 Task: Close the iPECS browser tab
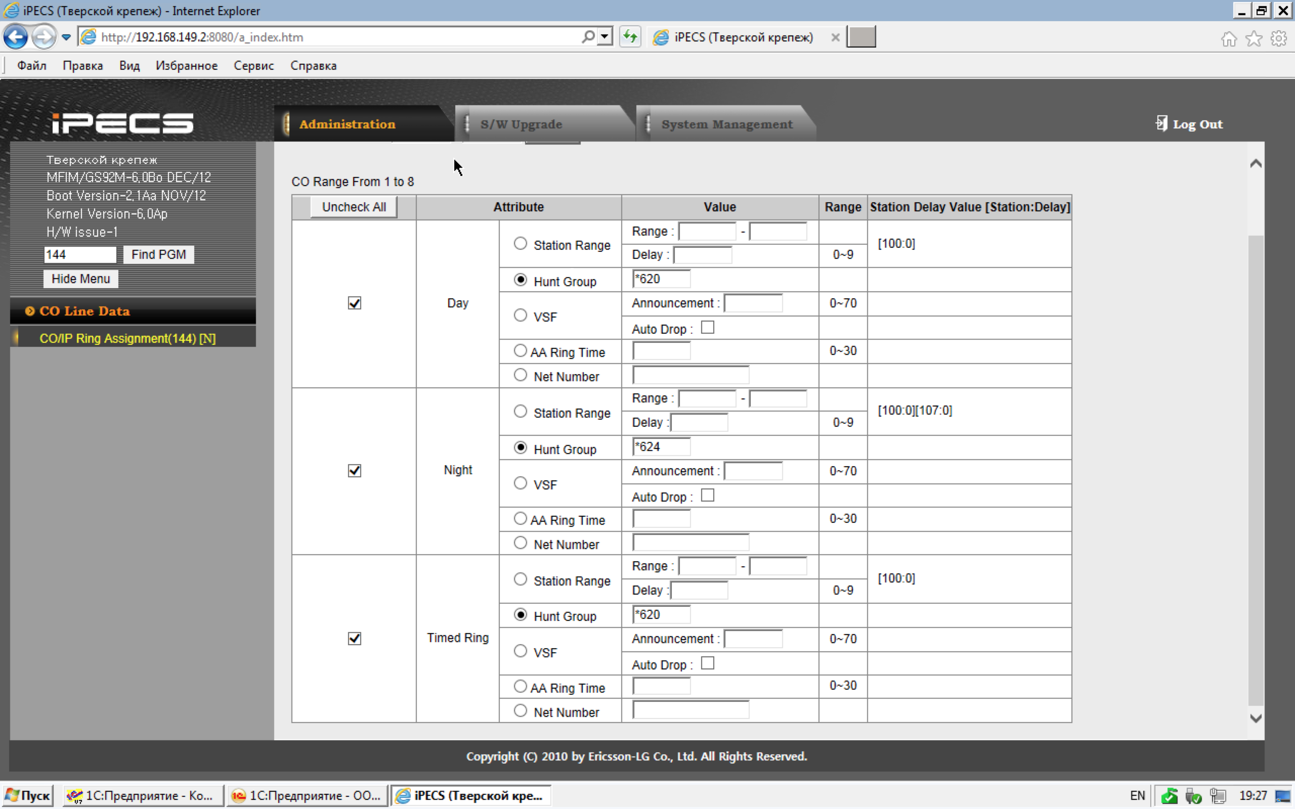click(835, 37)
